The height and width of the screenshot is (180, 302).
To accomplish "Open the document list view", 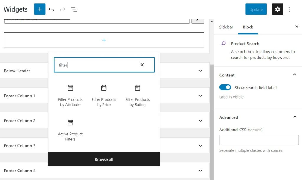I will pyautogui.click(x=74, y=9).
